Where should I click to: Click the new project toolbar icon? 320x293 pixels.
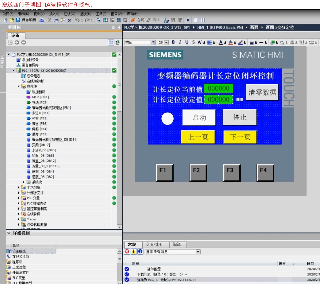pos(5,20)
